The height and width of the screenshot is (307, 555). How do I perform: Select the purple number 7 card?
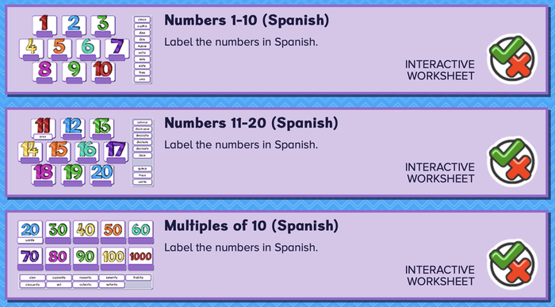[117, 49]
